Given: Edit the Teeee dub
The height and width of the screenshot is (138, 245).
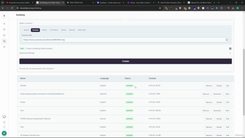Looking at the screenshot, I should click(227, 102).
